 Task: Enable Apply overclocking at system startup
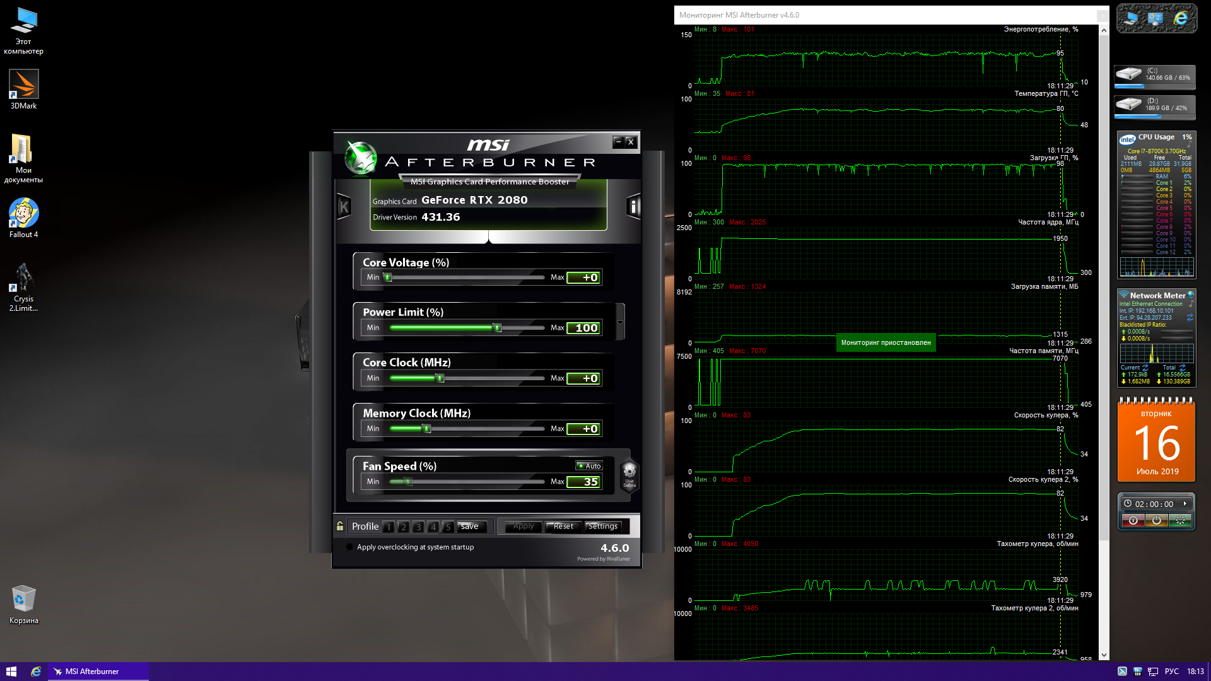349,547
